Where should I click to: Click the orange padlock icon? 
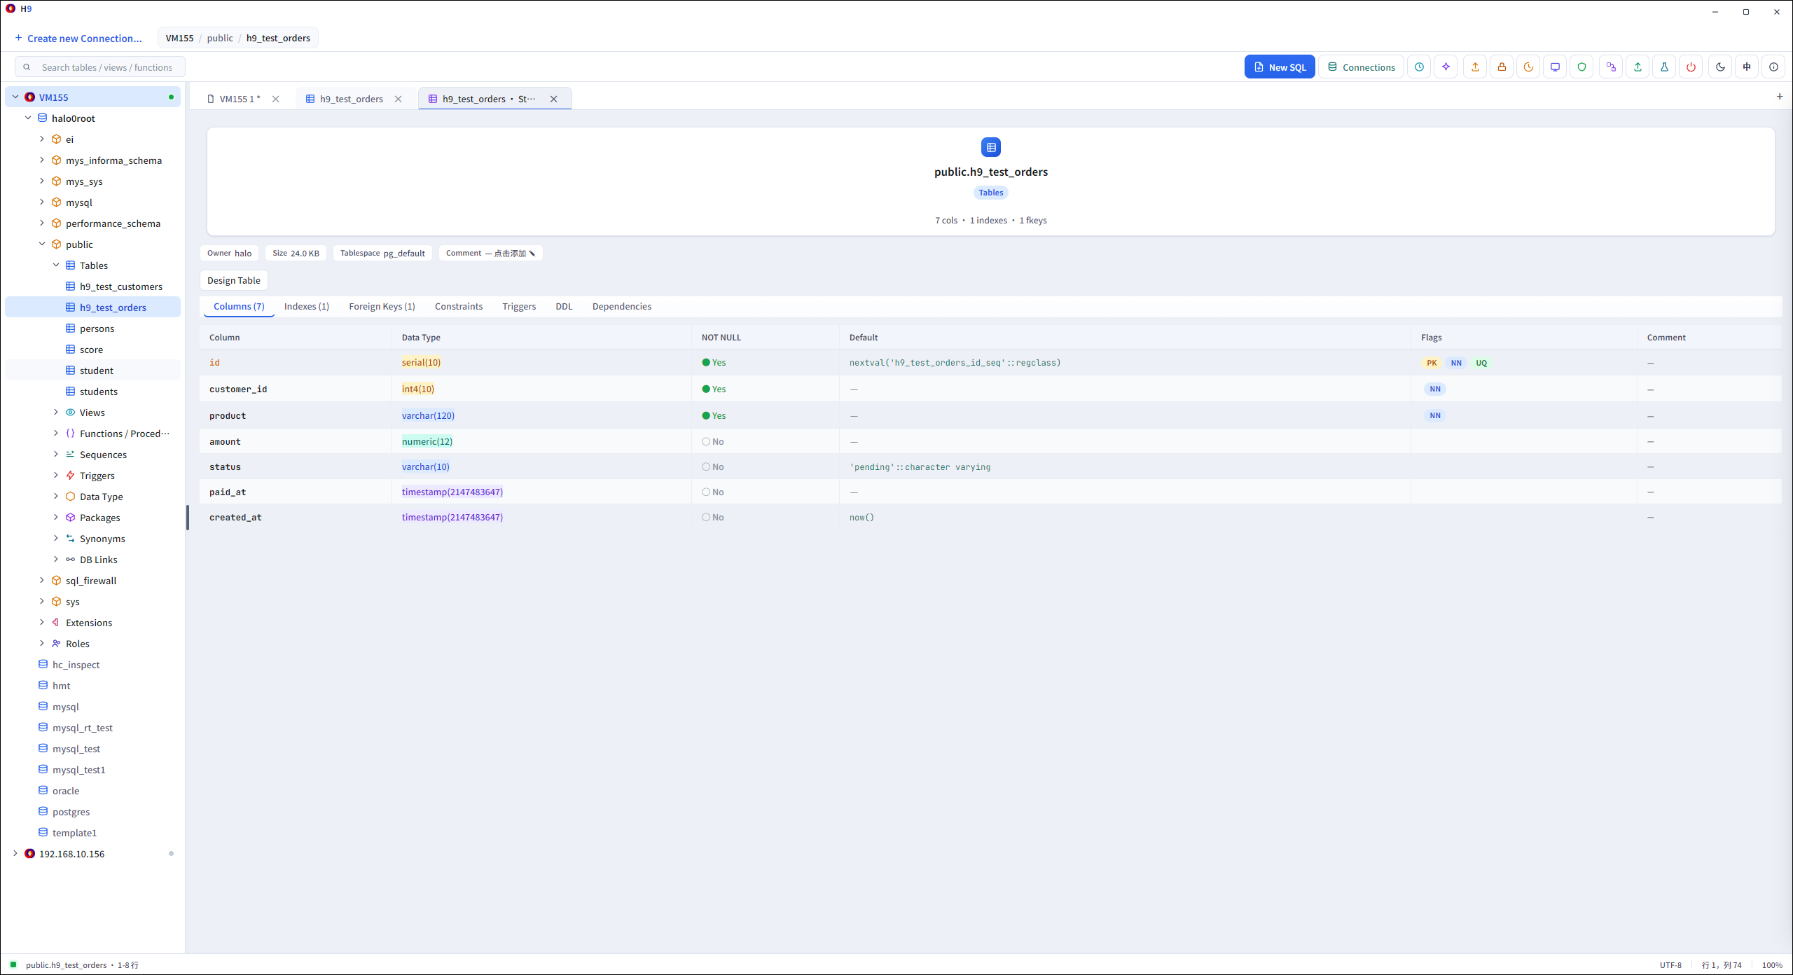click(1502, 67)
